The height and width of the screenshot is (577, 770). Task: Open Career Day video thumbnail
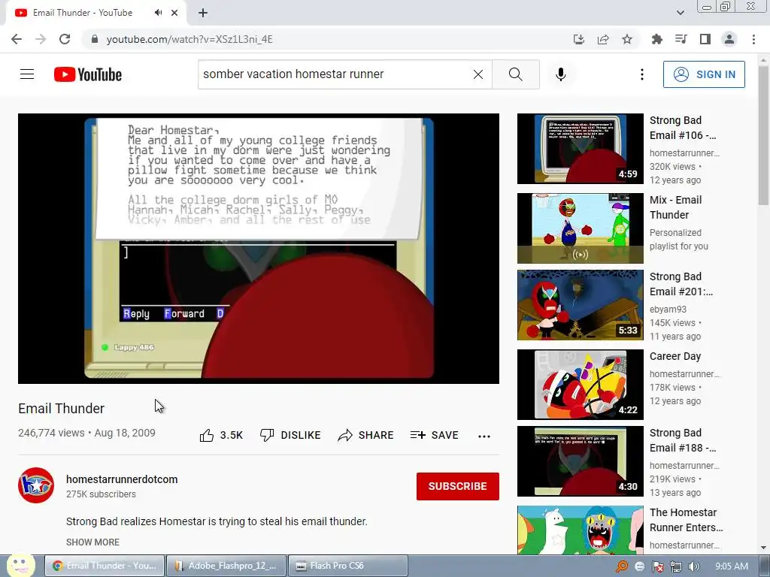tap(580, 384)
